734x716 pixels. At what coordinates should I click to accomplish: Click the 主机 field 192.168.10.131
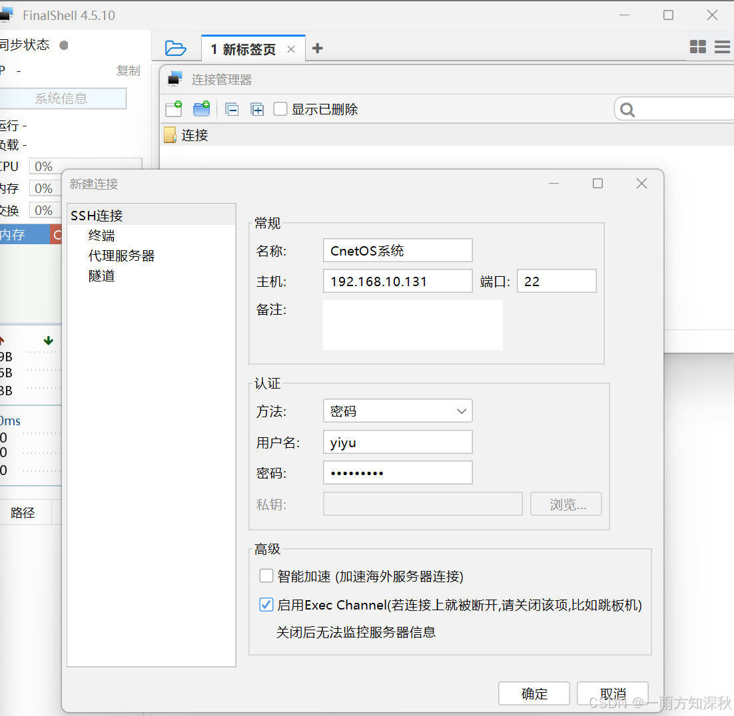tap(398, 281)
